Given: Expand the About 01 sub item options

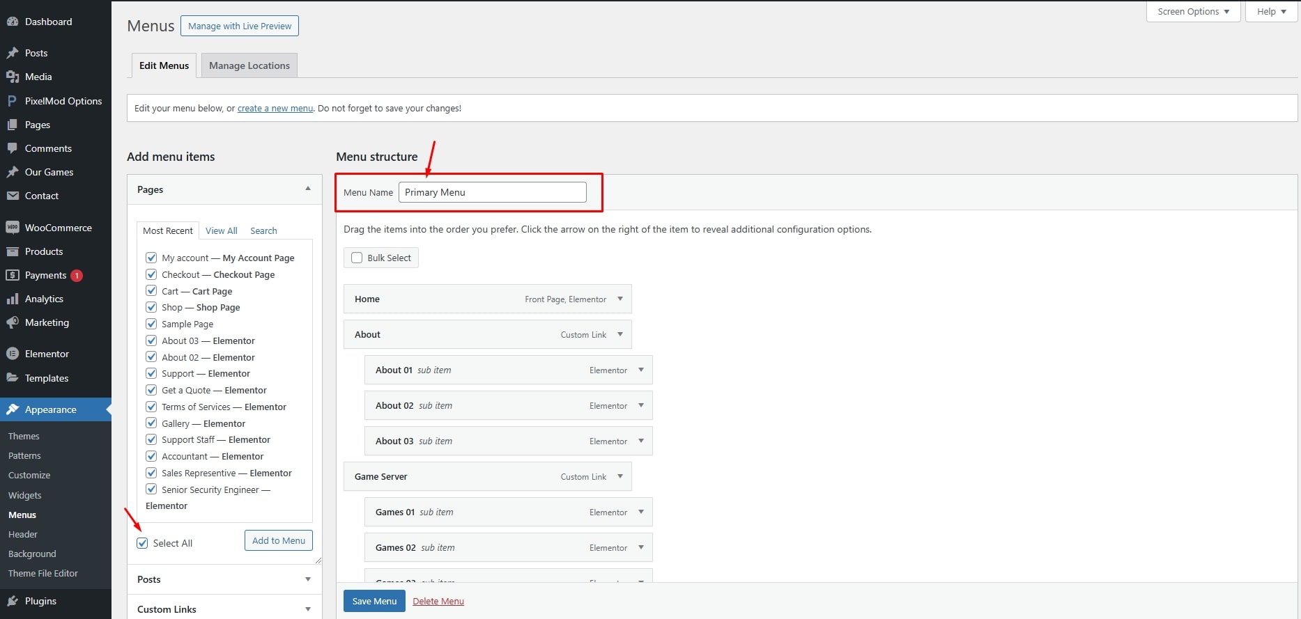Looking at the screenshot, I should 641,370.
